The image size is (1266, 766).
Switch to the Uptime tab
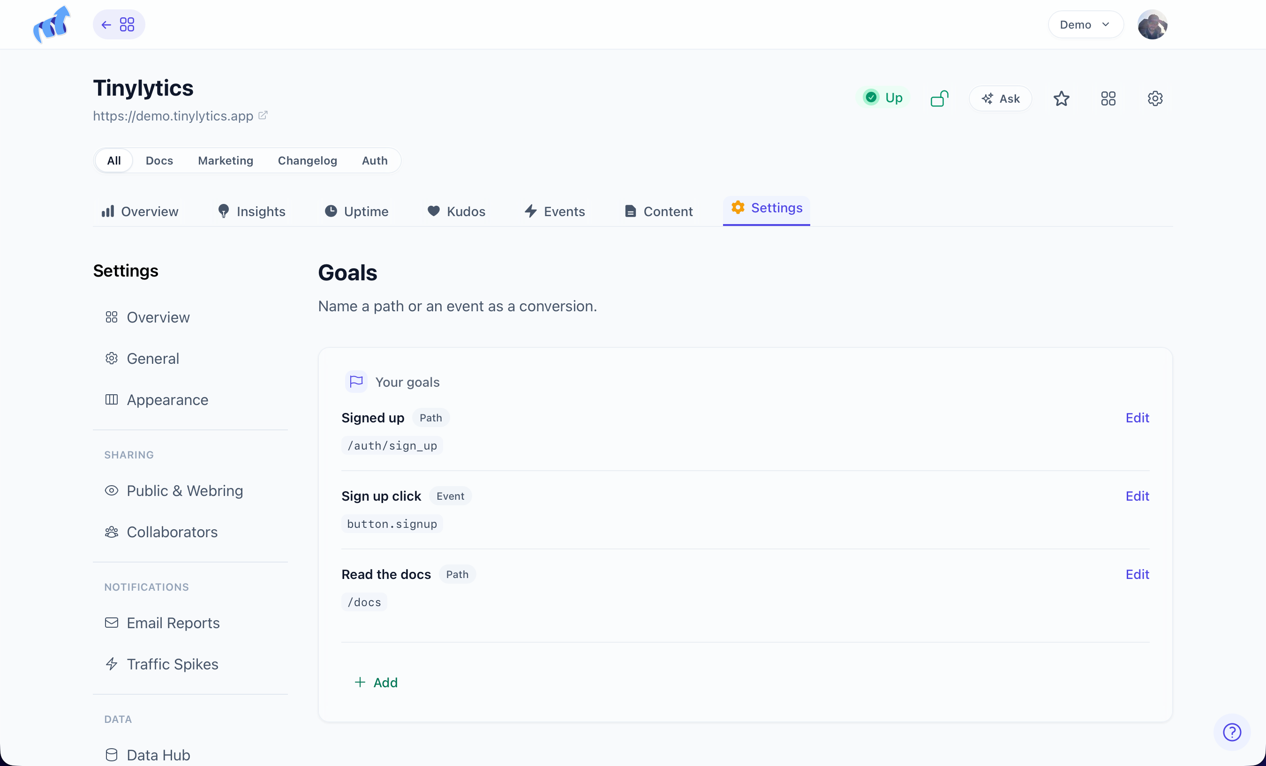(x=356, y=211)
